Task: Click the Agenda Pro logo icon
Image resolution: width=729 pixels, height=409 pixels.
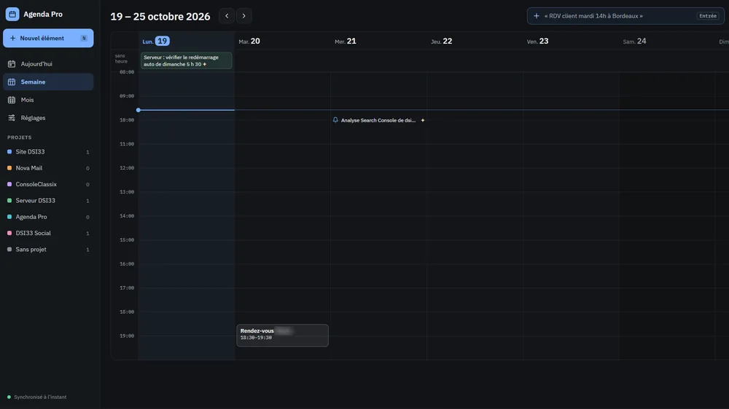Action: [12, 14]
